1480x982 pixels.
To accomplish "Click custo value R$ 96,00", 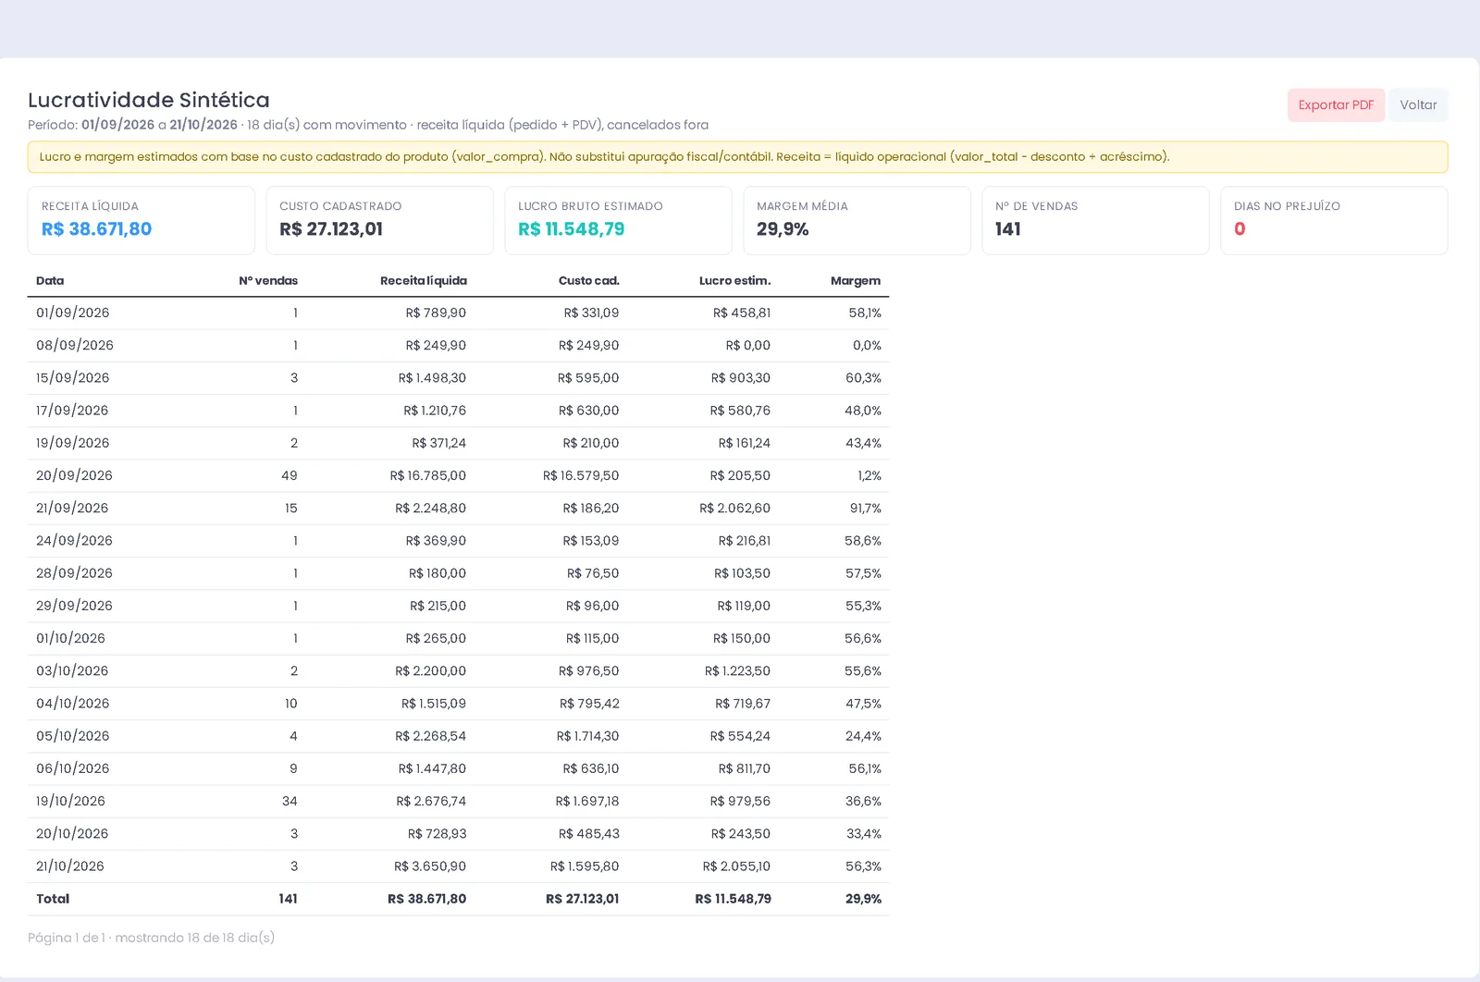I will coord(593,606).
